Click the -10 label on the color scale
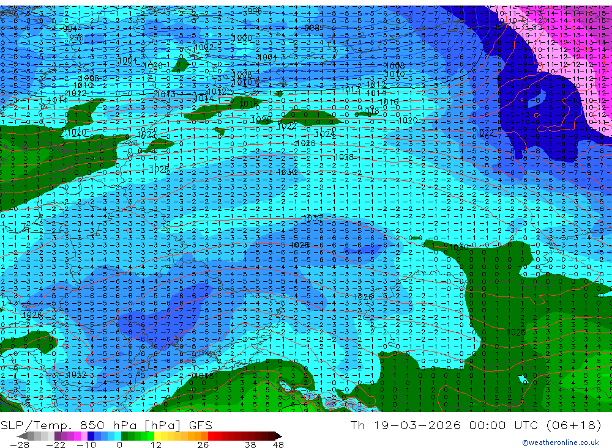Screen dimensions: 612x448 [x=86, y=445]
